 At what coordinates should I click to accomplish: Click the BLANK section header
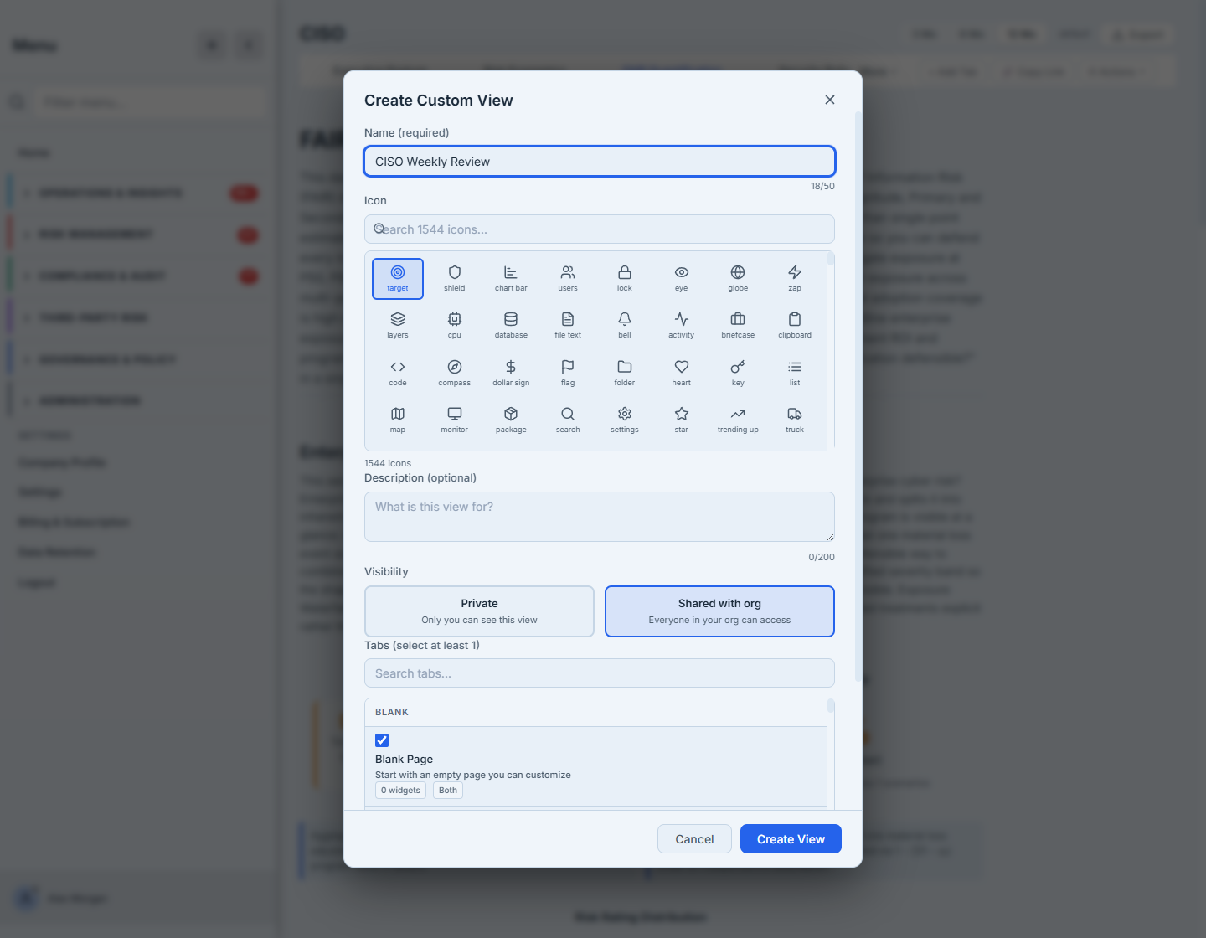[x=596, y=712]
